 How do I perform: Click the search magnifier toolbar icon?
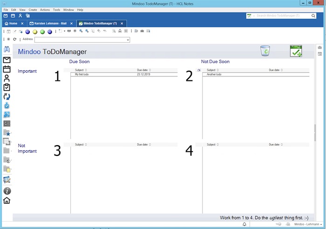coord(114,31)
